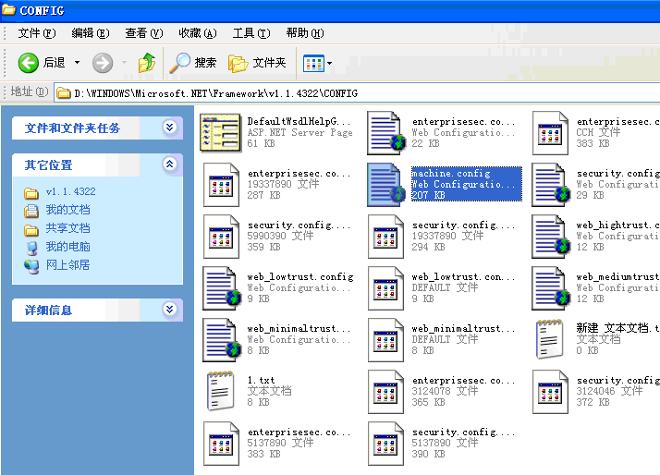Select web_minimaltrust DEFAULT file icon
Viewport: 660px width, 475px height.
385,340
